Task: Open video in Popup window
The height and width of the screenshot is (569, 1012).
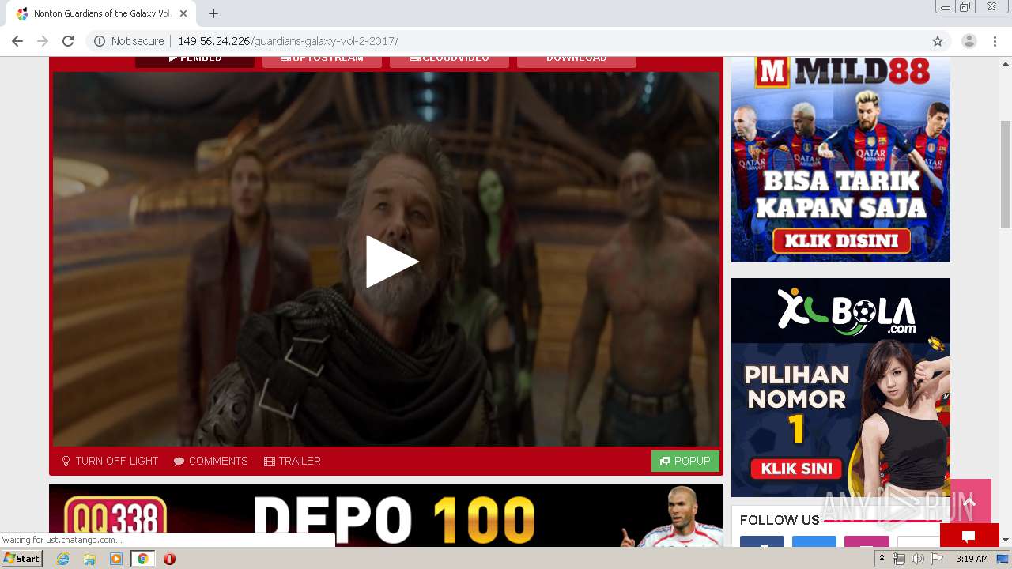Action: tap(685, 461)
